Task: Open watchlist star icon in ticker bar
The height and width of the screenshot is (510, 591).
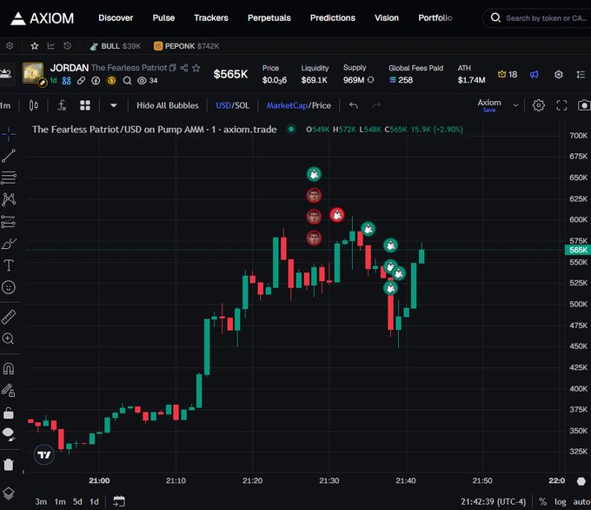Action: tap(35, 46)
